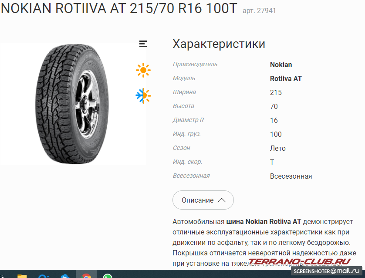
Task: Click the Всесезонная characteristic value
Action: 291,176
